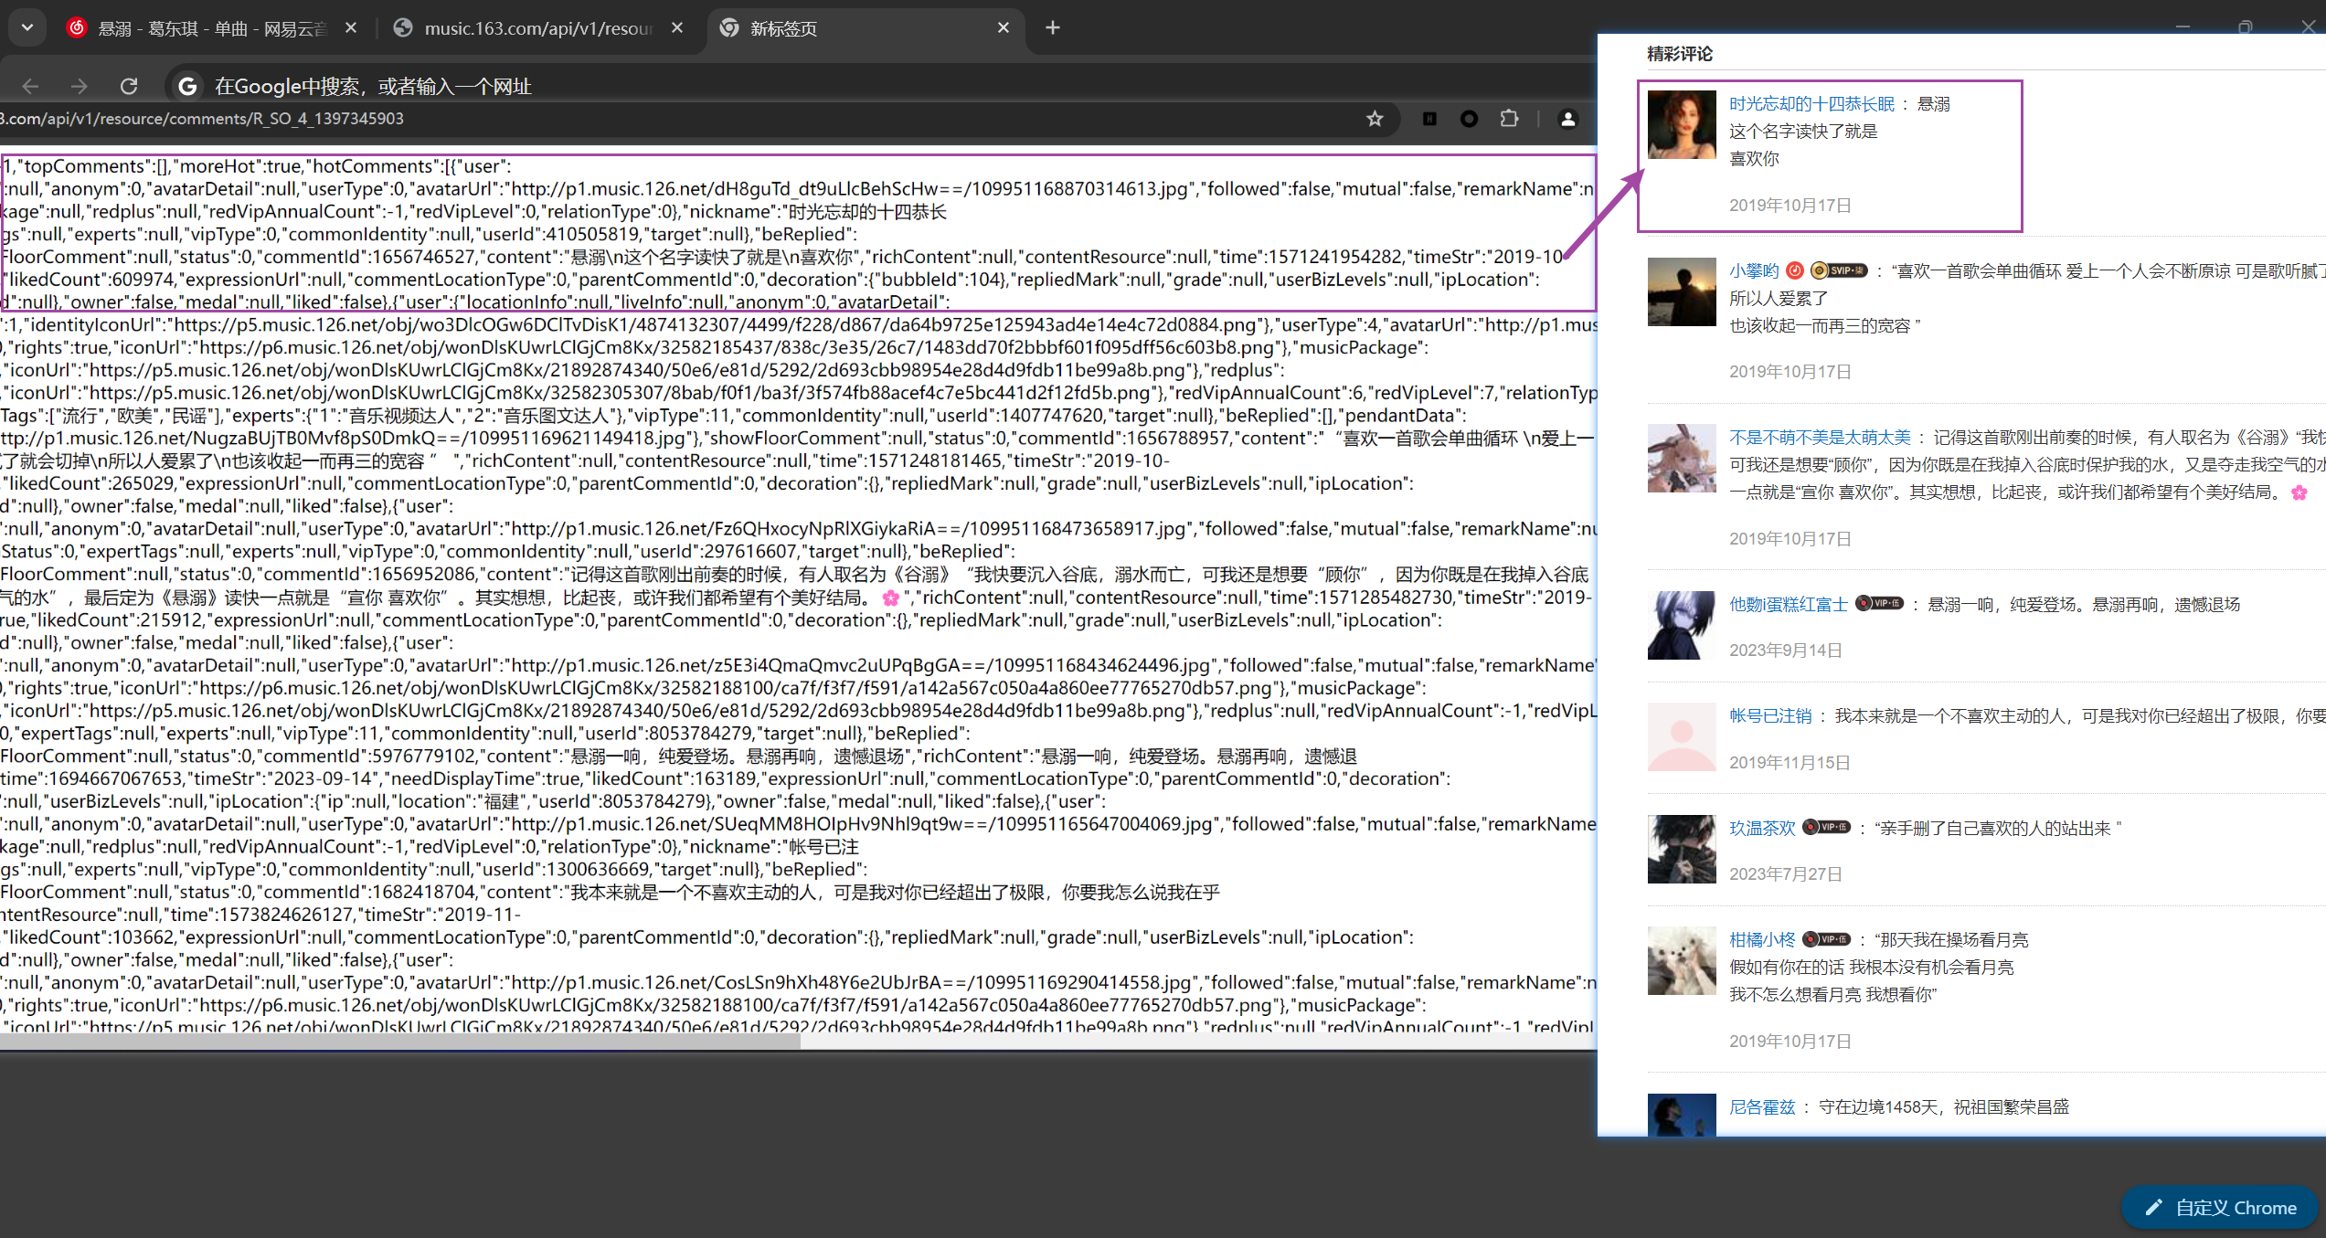Open user link 时光忘却的十四恭长眠
Image resolution: width=2326 pixels, height=1238 pixels.
pyautogui.click(x=1811, y=104)
